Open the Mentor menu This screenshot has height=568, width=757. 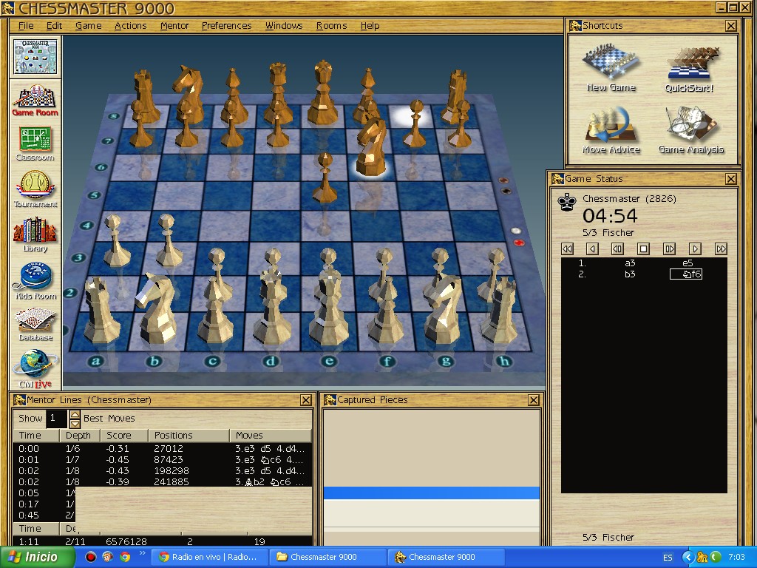pyautogui.click(x=174, y=26)
